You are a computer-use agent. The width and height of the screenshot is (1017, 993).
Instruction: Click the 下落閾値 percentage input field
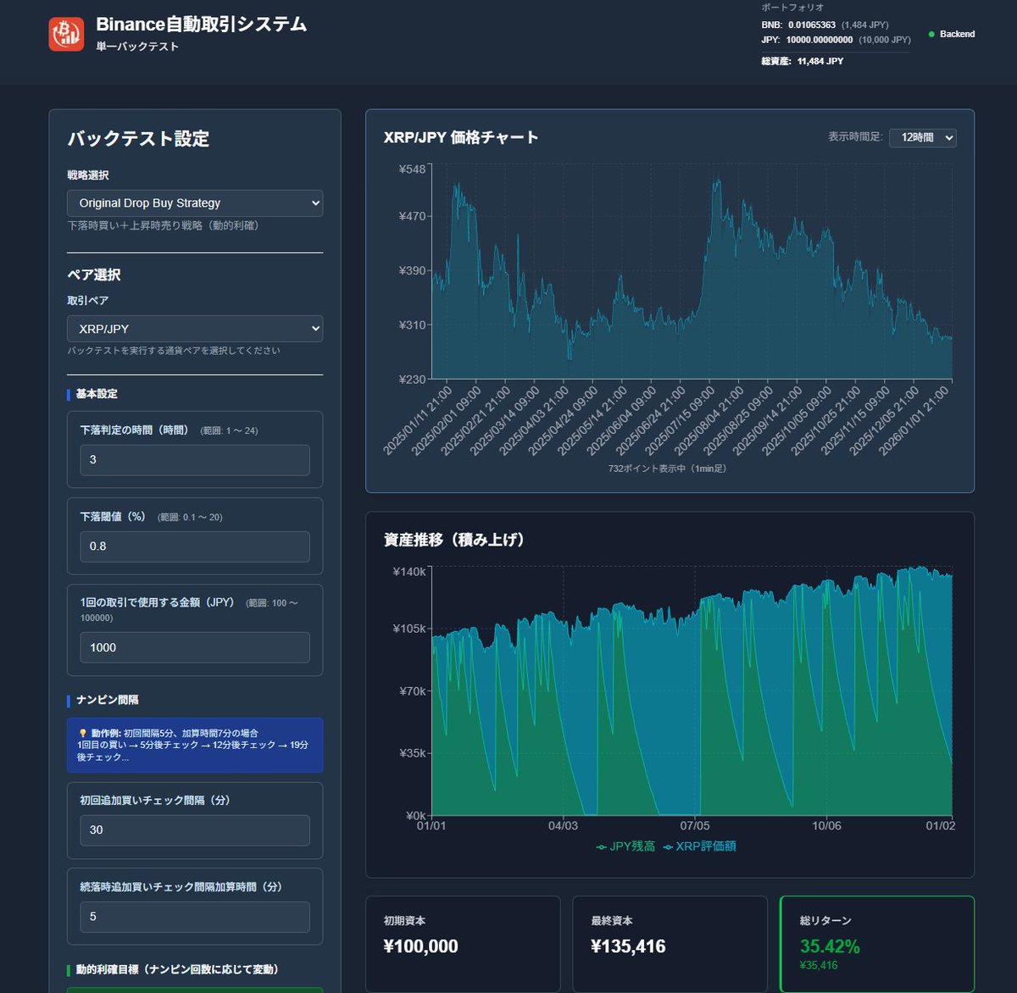195,546
